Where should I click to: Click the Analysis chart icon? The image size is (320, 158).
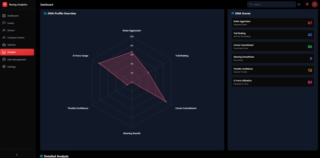coord(4,52)
